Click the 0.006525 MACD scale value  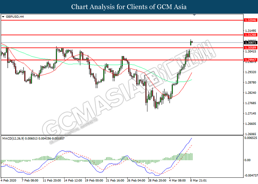pyautogui.click(x=251, y=138)
